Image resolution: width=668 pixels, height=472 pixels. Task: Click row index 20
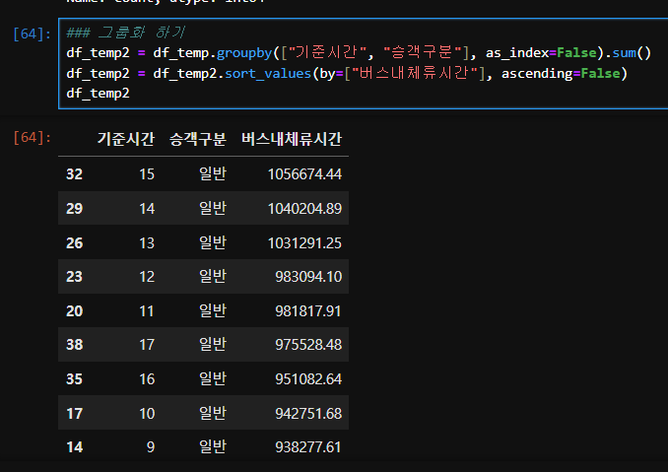[x=74, y=311]
